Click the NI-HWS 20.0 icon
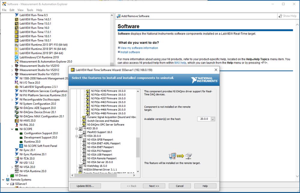Screen dimensions: 300x193 click(17, 120)
